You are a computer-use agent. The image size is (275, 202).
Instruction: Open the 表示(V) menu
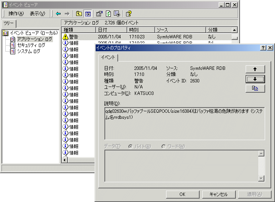tap(37, 14)
